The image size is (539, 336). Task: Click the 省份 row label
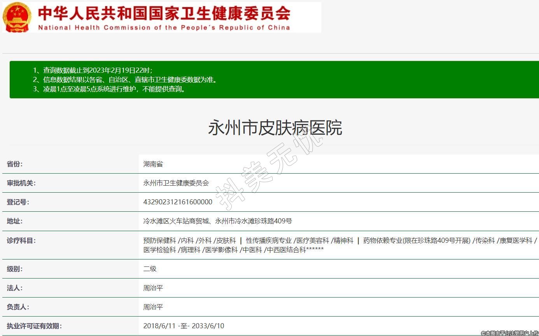[15, 164]
